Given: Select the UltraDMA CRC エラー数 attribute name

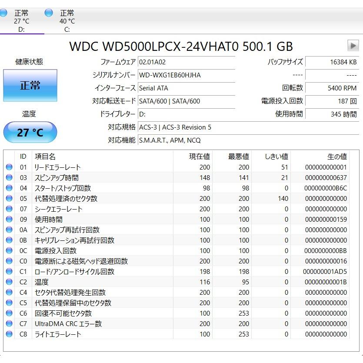Looking at the screenshot, I should [68, 323].
